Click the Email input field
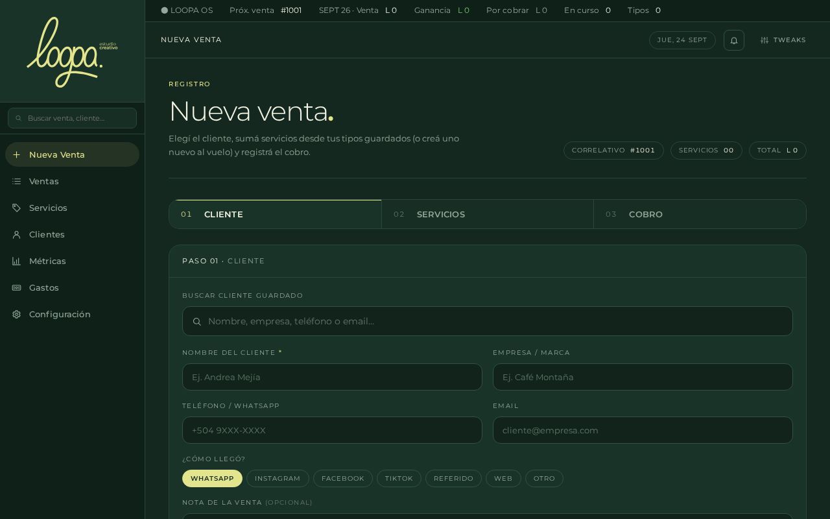This screenshot has height=519, width=830. click(643, 430)
